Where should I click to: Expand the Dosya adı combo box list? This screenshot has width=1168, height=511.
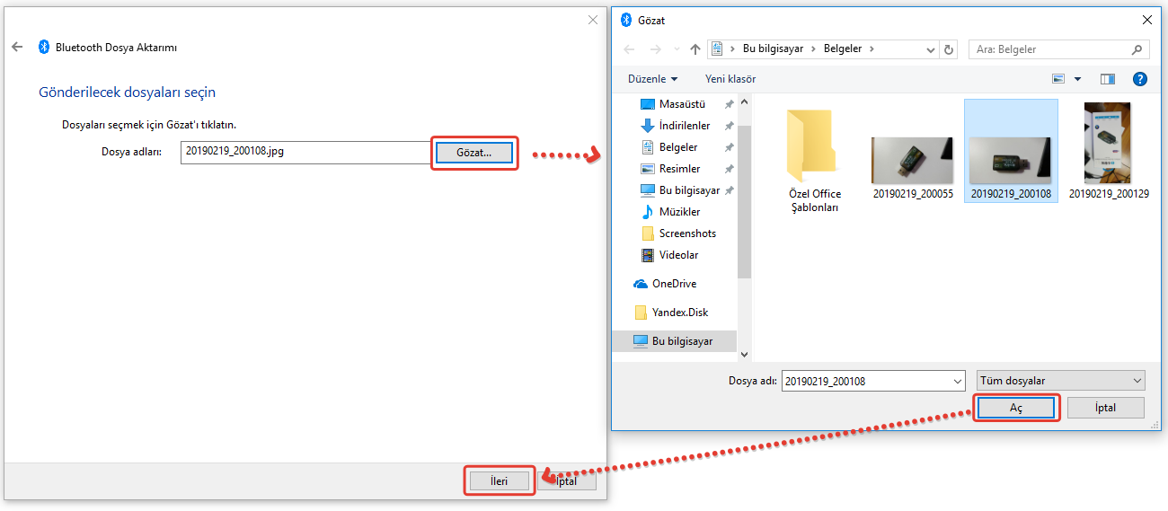(956, 381)
